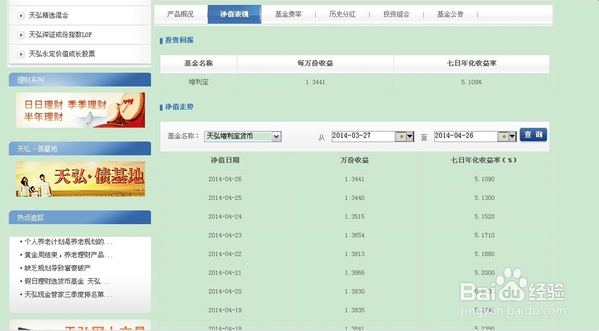Screen dimensions: 599x331
Task: Click the 5.1520 yield cell
Action: point(485,216)
